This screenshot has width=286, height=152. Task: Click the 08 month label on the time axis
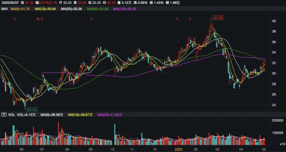point(67,149)
